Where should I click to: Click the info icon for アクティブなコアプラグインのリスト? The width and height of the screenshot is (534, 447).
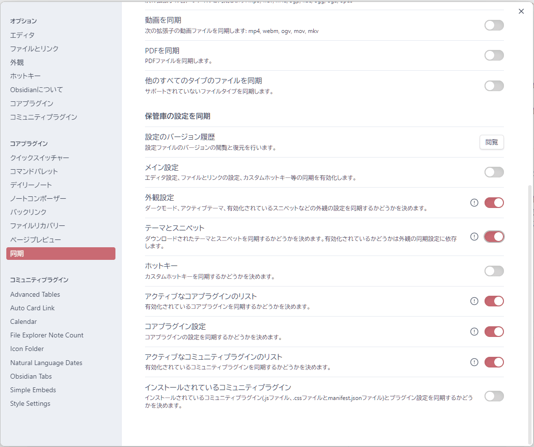[x=474, y=301]
